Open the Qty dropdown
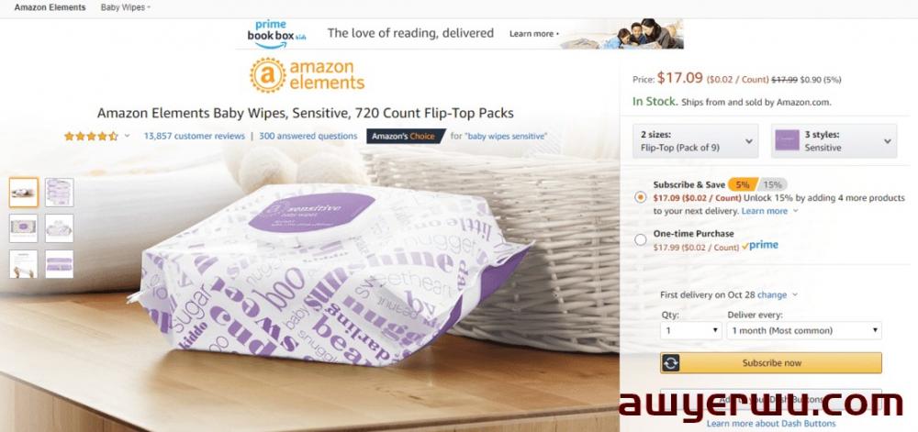 click(x=691, y=330)
